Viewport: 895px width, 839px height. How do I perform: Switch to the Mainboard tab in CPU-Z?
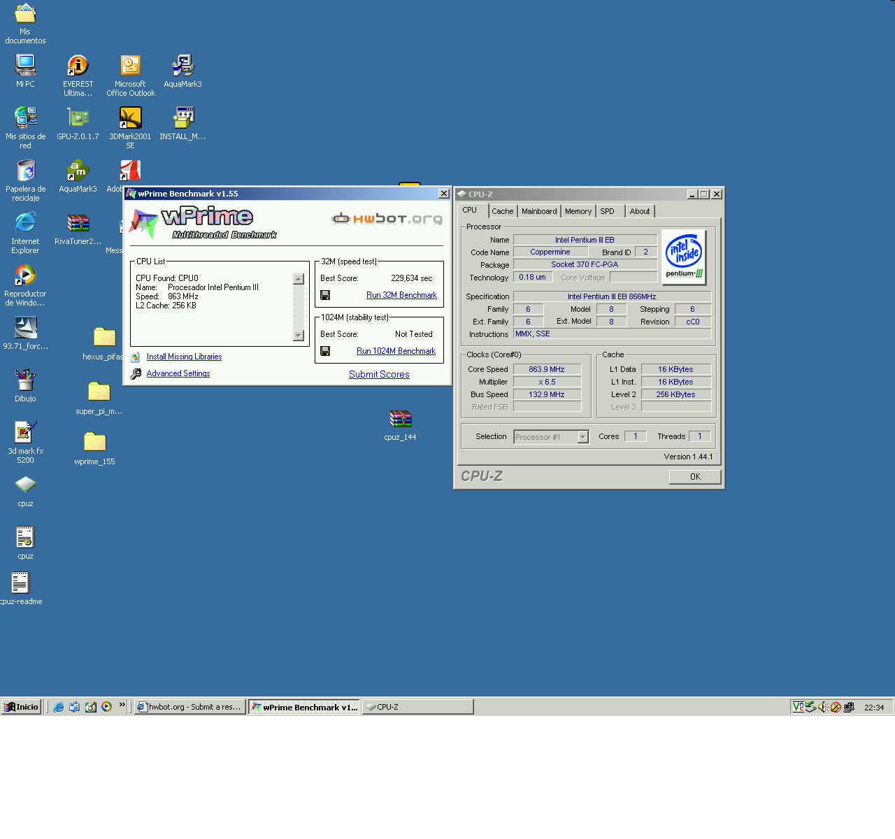point(539,211)
